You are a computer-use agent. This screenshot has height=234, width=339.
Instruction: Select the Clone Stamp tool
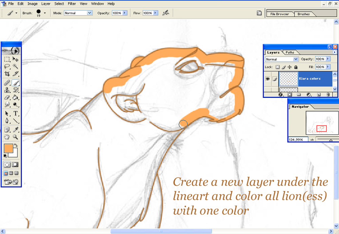click(x=7, y=90)
